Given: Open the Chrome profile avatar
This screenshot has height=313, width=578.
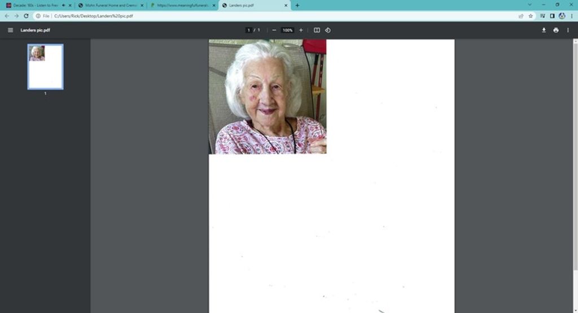Looking at the screenshot, I should click(x=562, y=16).
